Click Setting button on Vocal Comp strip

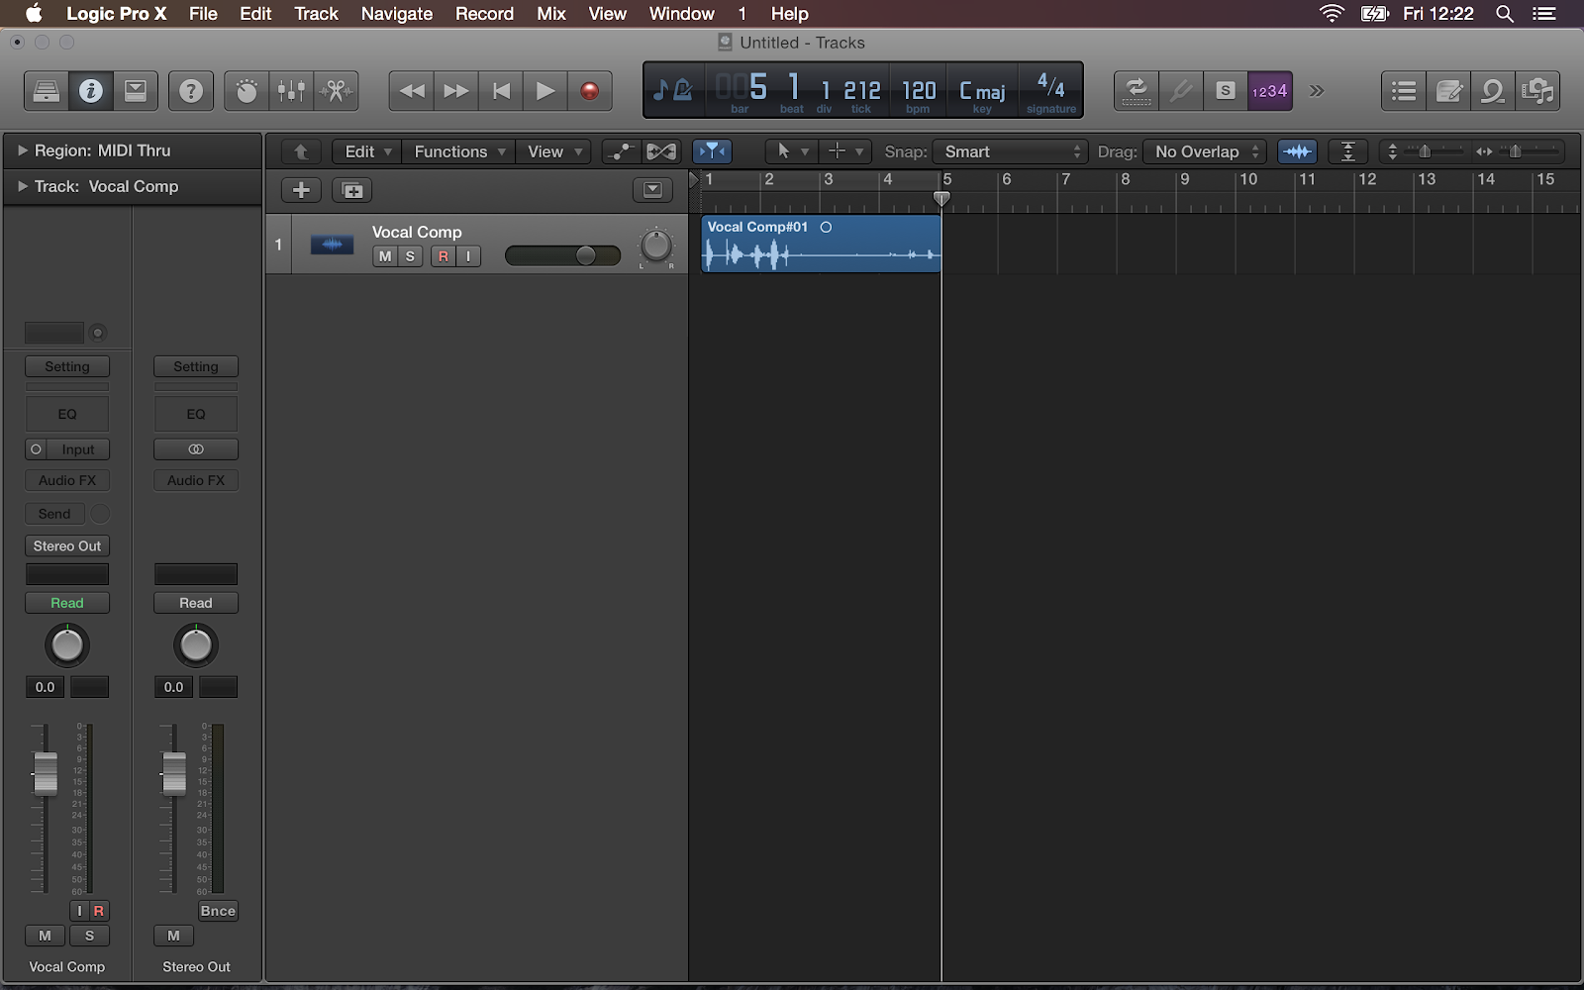pyautogui.click(x=67, y=366)
